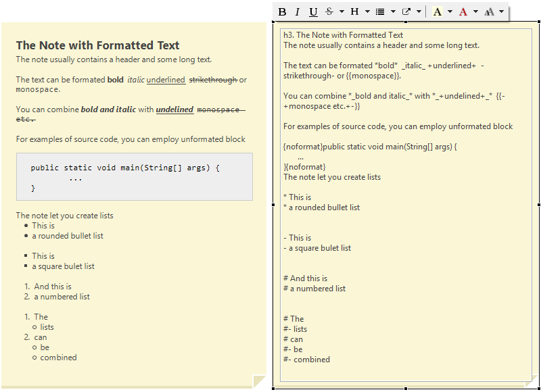Expand the list type dropdown arrow
This screenshot has width=541, height=392.
(393, 11)
